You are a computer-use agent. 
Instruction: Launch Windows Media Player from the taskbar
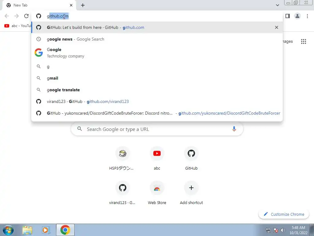click(46, 230)
